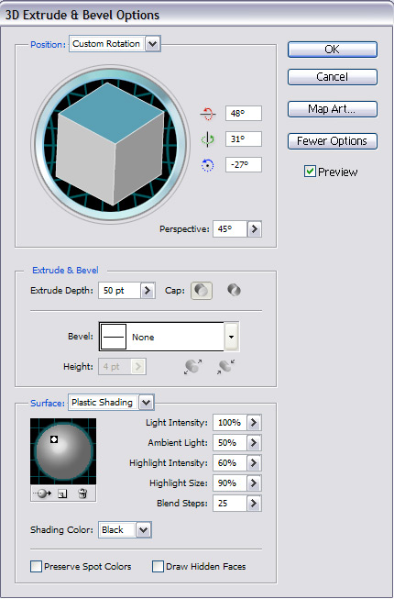Click the OK button

coord(333,50)
